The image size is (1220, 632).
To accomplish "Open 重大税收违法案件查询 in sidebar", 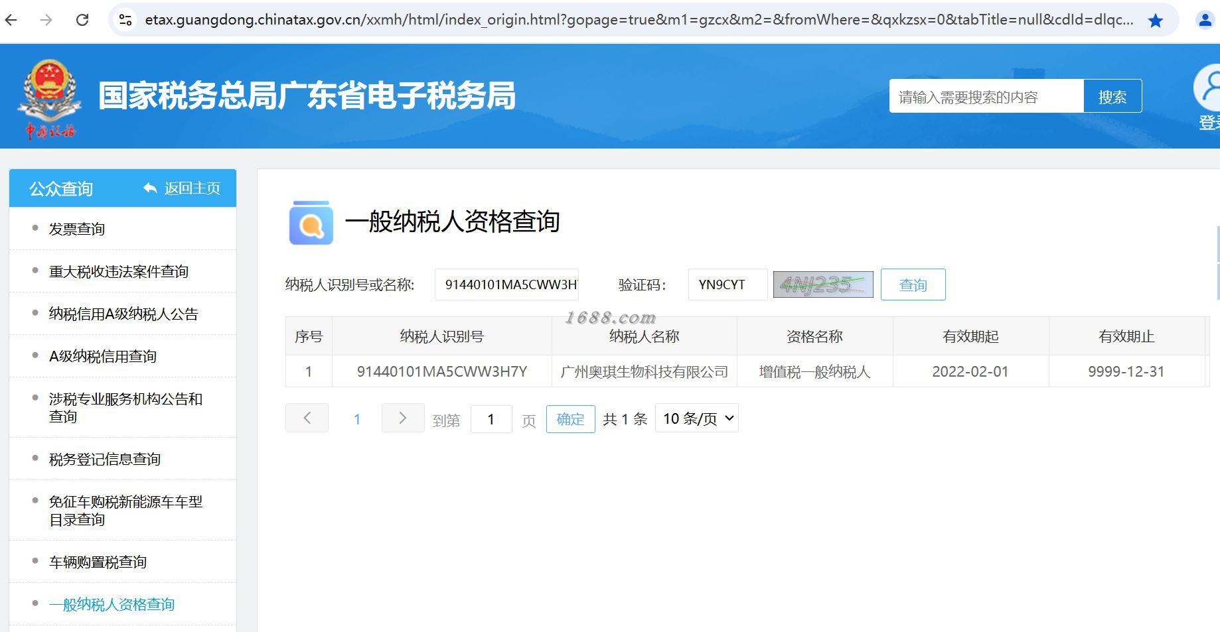I will tap(119, 271).
